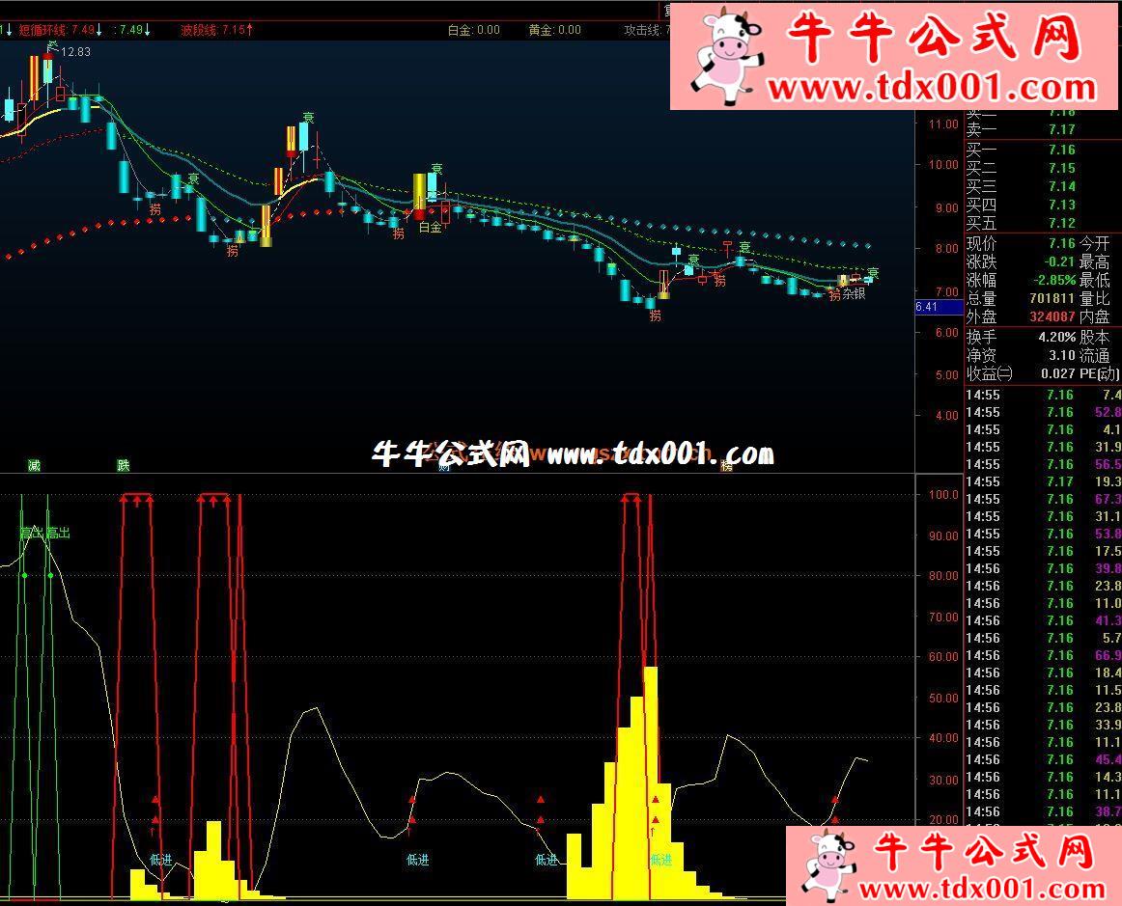The image size is (1122, 906).
Task: Click the 黄金: 0.00 indicator readout
Action: tap(554, 30)
